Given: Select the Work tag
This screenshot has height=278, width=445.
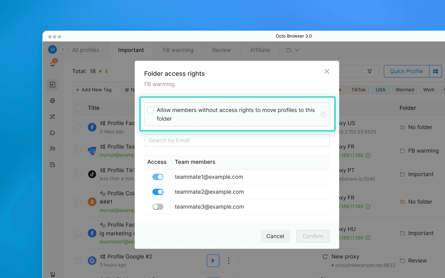Looking at the screenshot, I should [x=429, y=90].
